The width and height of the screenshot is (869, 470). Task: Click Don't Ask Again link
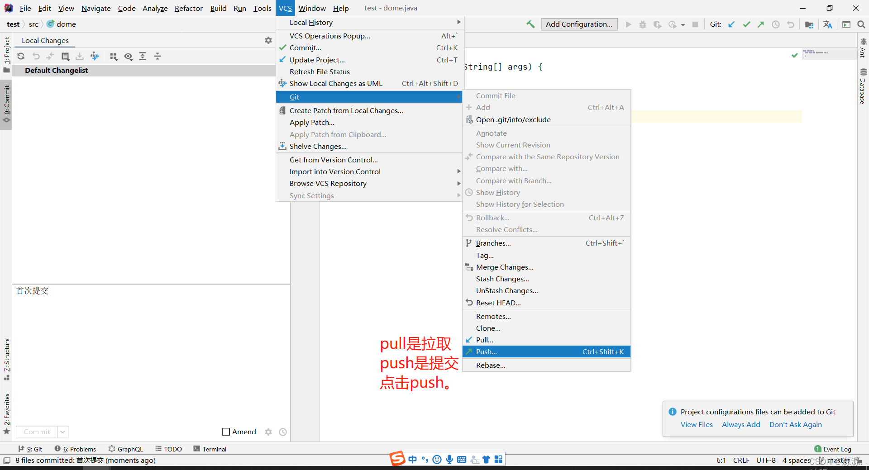[x=795, y=424]
